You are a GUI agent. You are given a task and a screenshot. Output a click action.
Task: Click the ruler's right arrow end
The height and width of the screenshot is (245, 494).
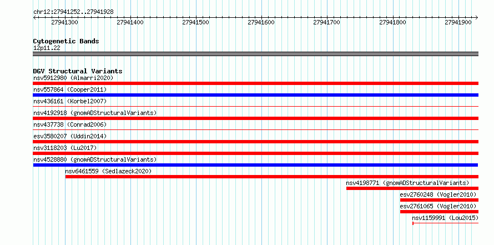pos(477,17)
